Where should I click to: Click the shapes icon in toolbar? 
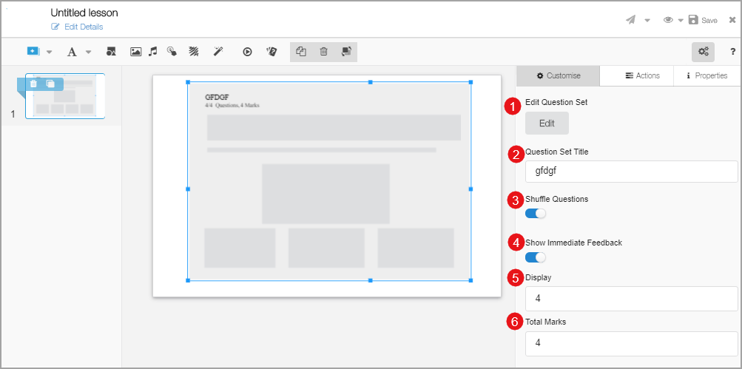111,52
